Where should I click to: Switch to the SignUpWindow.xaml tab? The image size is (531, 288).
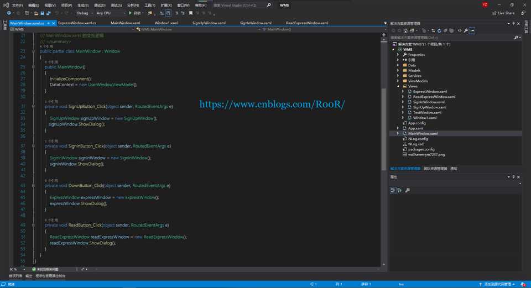point(209,23)
